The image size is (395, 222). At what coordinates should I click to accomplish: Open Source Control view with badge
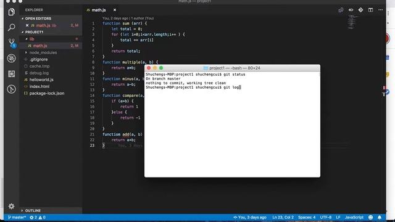point(12,43)
